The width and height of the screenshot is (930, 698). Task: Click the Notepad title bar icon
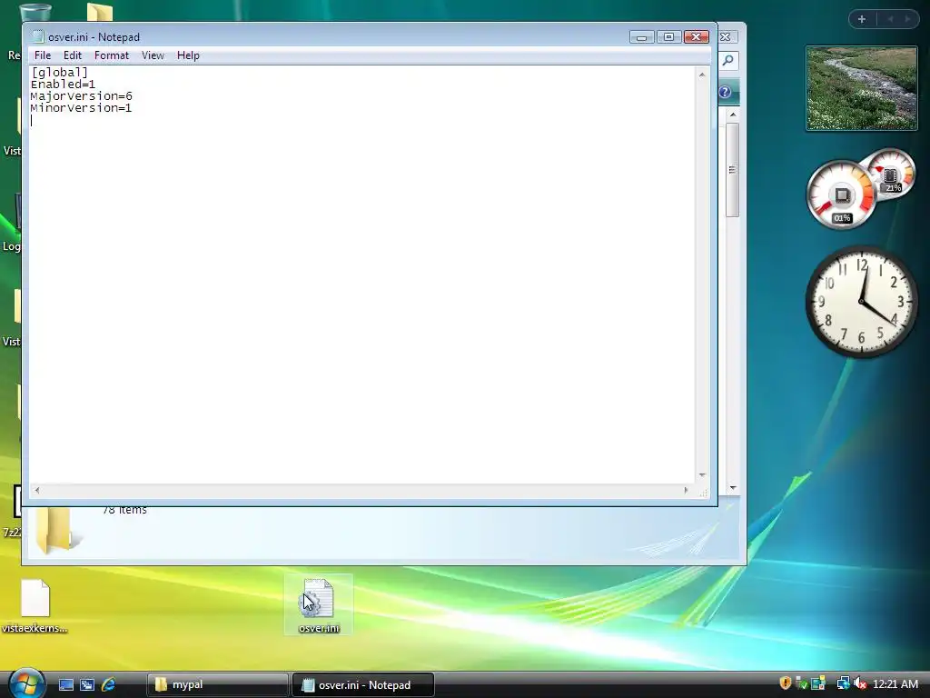coord(38,36)
